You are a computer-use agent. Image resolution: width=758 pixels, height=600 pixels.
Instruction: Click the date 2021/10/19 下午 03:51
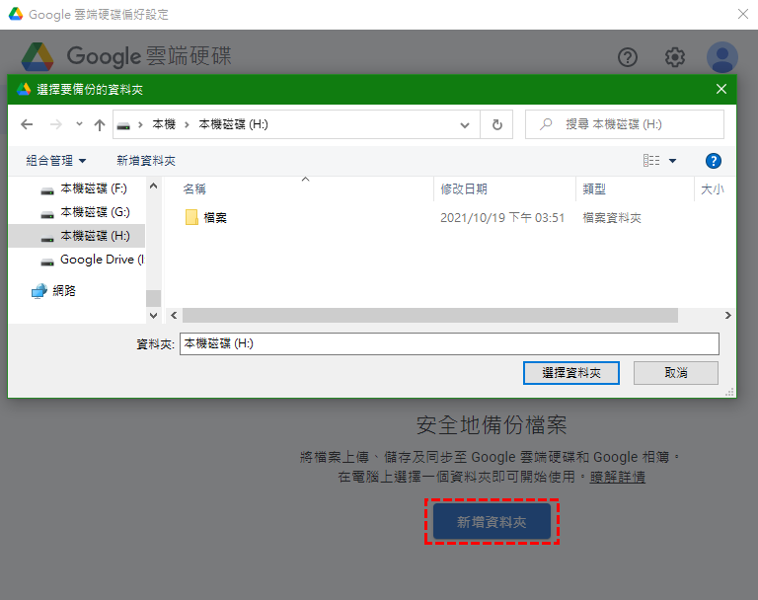click(502, 217)
